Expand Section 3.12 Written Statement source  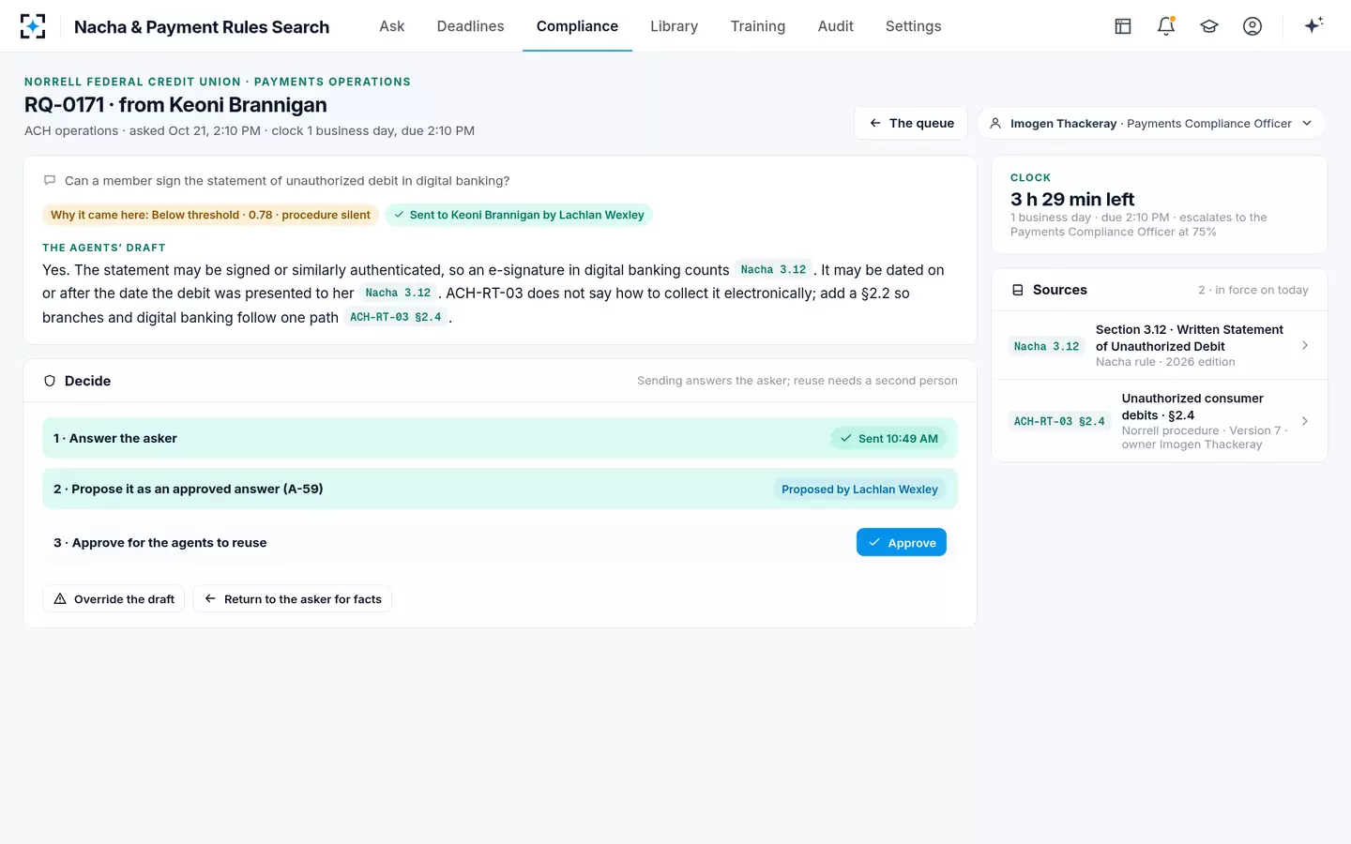click(x=1160, y=345)
